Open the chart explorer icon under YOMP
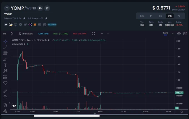Viewport: 189px width, 119px height. tap(11, 24)
